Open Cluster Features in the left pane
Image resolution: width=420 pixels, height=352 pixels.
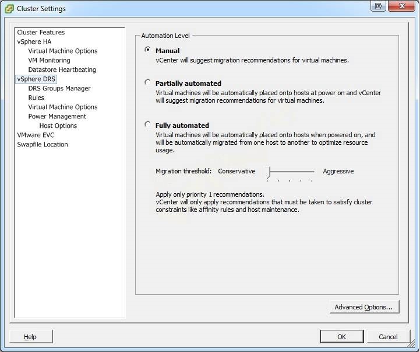pyautogui.click(x=41, y=32)
